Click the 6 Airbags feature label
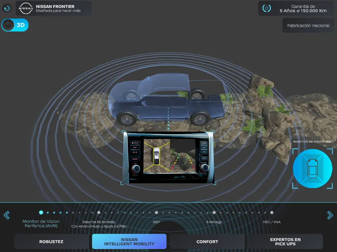Viewport: 337px width, 252px height. (x=214, y=222)
